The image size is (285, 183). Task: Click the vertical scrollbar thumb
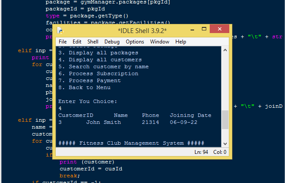tap(225, 120)
